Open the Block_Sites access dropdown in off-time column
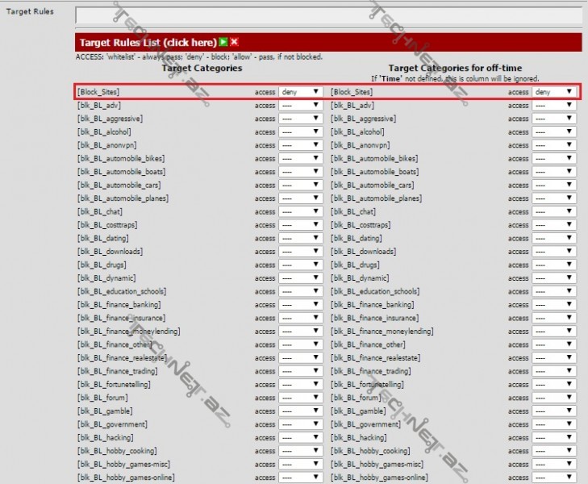This screenshot has width=588, height=484. pyautogui.click(x=554, y=92)
